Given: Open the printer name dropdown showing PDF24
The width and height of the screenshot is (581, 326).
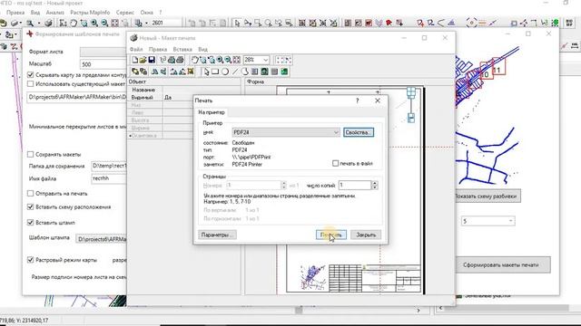Looking at the screenshot, I should tap(286, 132).
